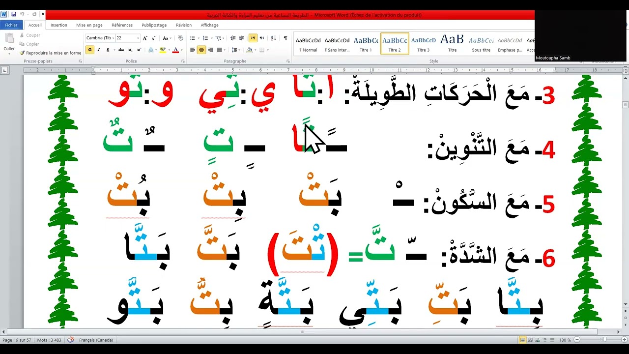
Task: Click the horizontal scrollbar thumb
Action: (x=302, y=332)
